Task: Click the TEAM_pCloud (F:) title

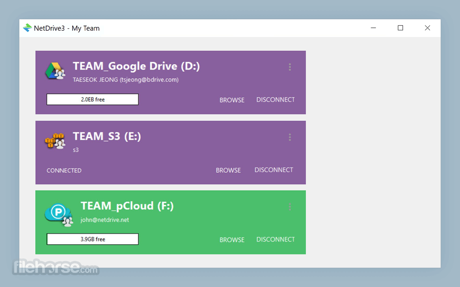Action: pyautogui.click(x=127, y=206)
